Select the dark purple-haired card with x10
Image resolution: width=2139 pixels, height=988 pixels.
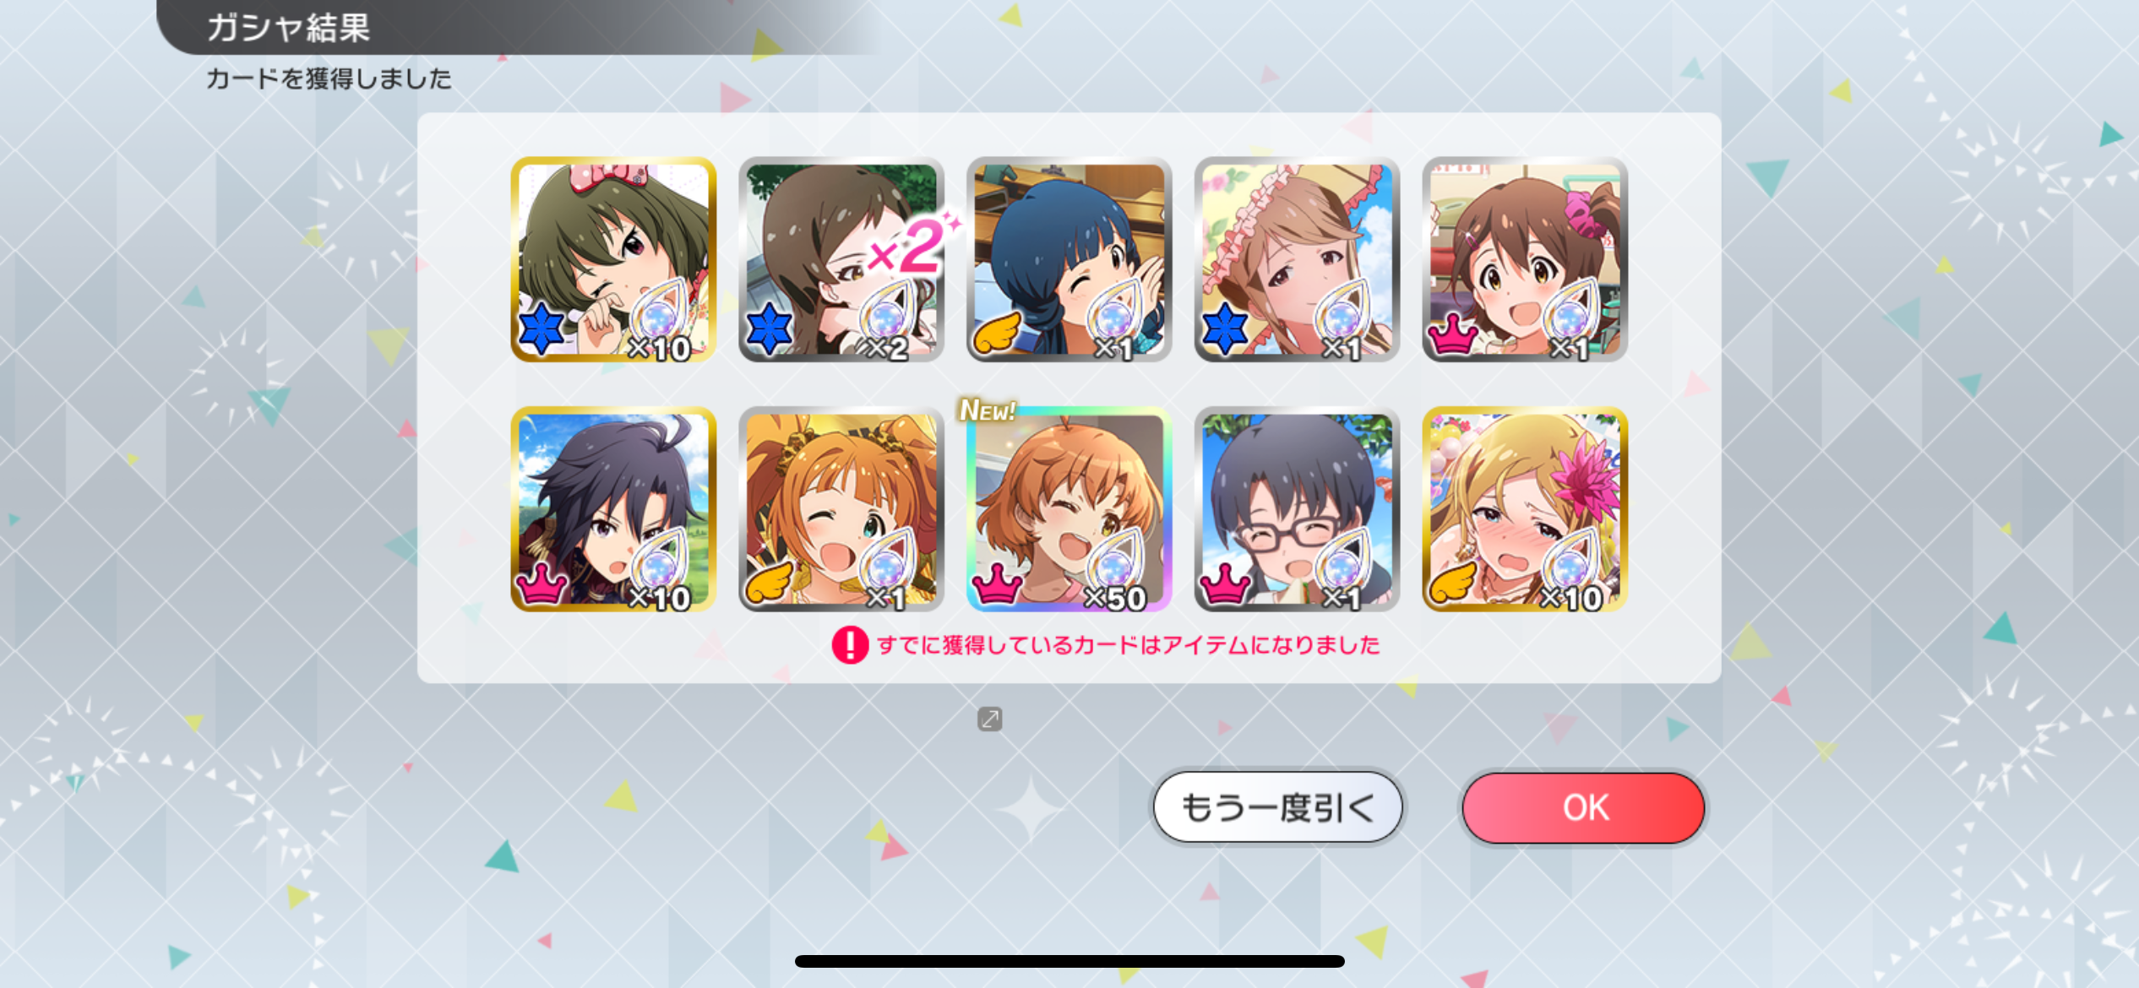[x=613, y=509]
